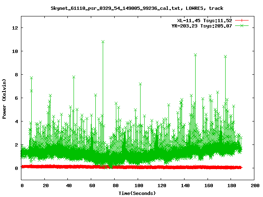Image resolution: width=263 pixels, height=197 pixels.
Task: Click the Power (Kelvin) y-axis label
Action: 5,98
